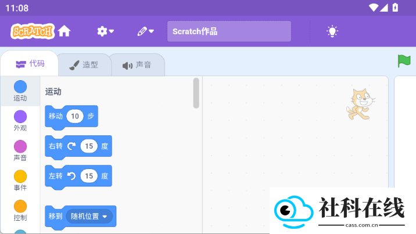This screenshot has width=416, height=234.
Task: Edit the value 10 in move block
Action: coord(75,116)
